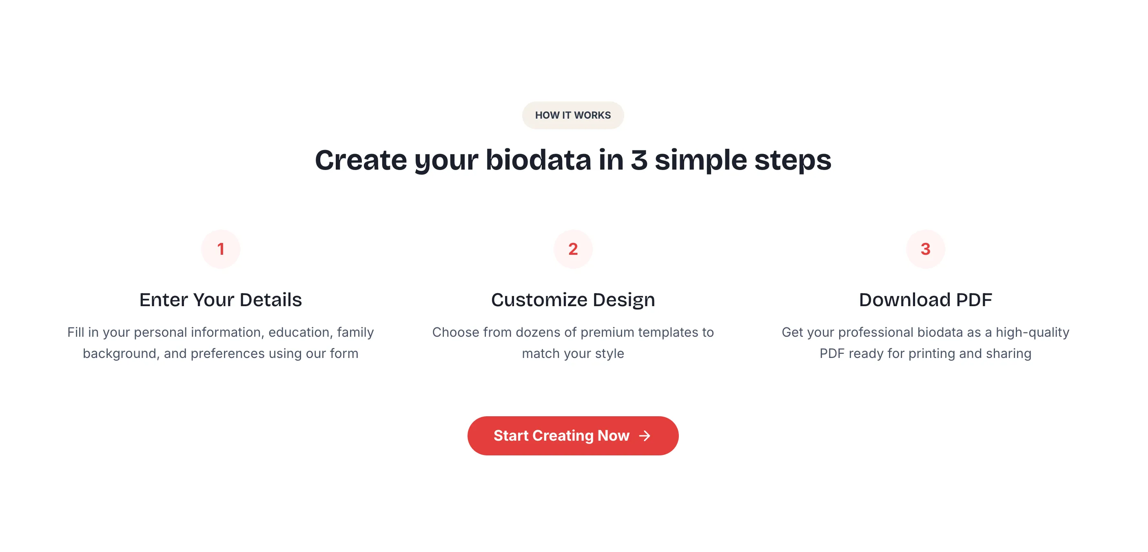Click the word 'high-quality' in the step 3 description
The image size is (1148, 552).
pos(1032,332)
